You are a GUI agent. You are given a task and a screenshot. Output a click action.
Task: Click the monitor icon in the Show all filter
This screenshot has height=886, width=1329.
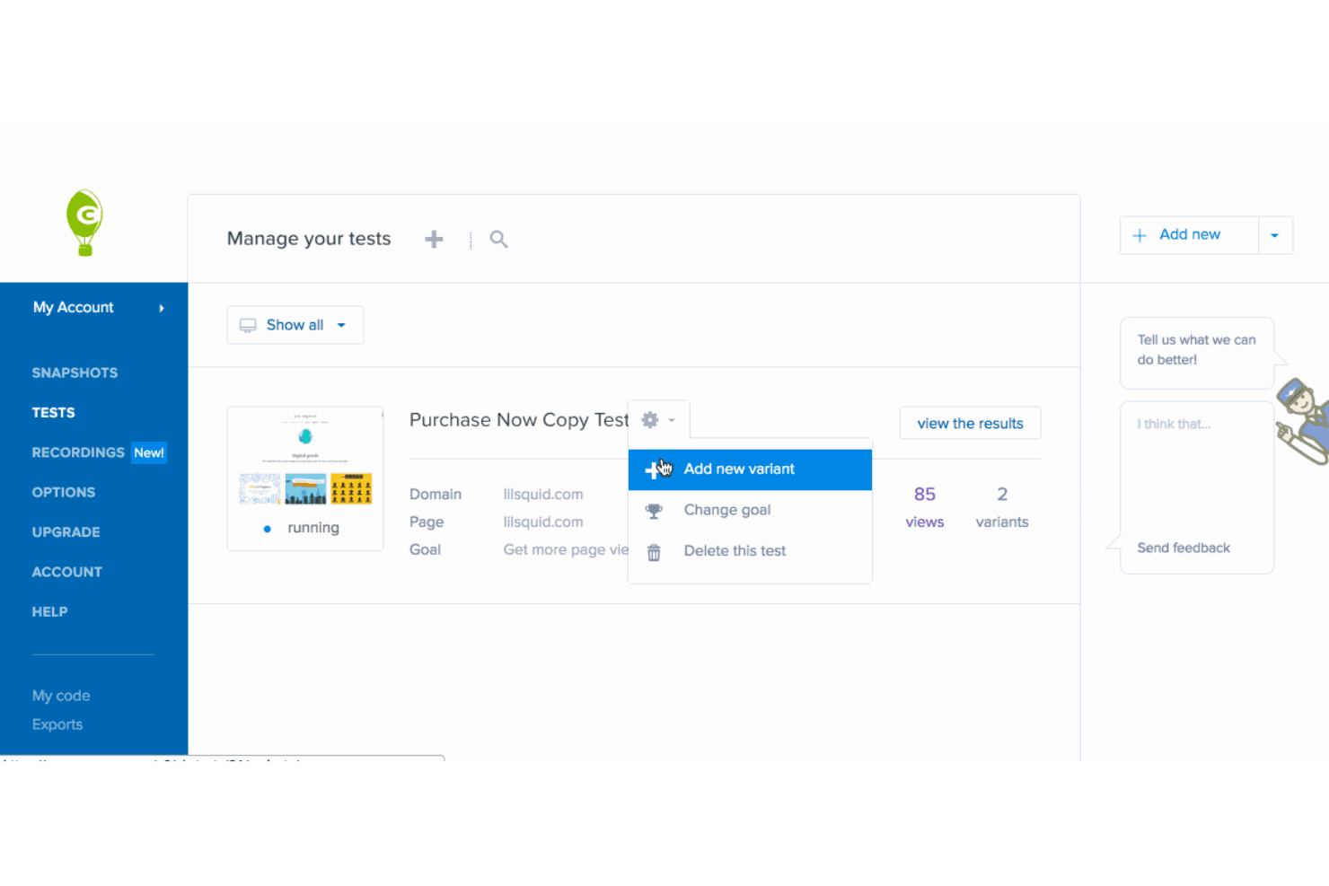pyautogui.click(x=248, y=325)
